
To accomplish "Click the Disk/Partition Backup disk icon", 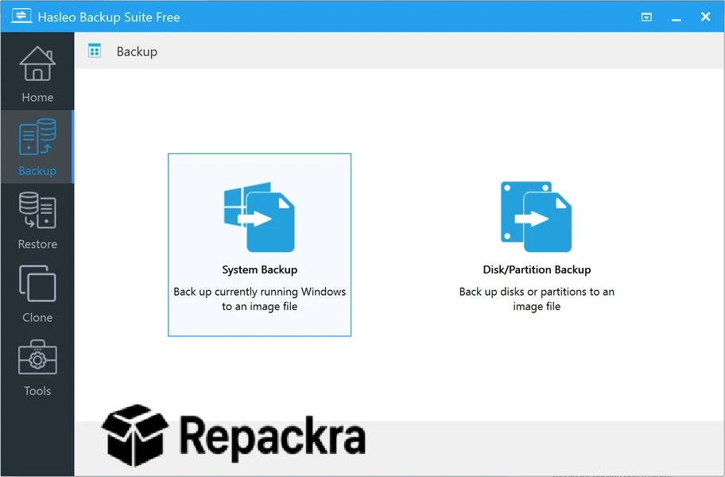I will point(537,217).
